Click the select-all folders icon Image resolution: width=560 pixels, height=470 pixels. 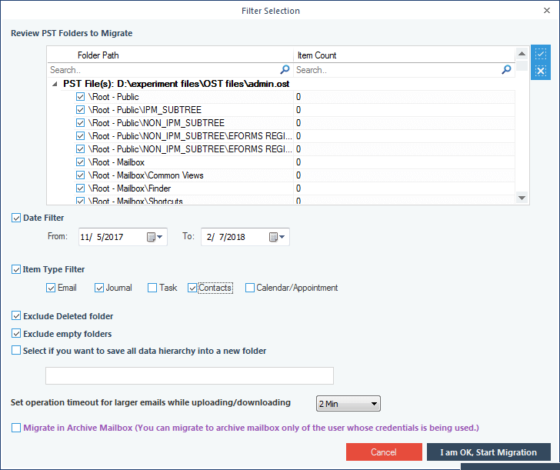click(540, 55)
